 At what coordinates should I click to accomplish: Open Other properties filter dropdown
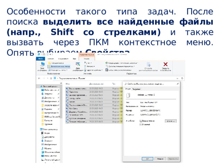coord(93,70)
